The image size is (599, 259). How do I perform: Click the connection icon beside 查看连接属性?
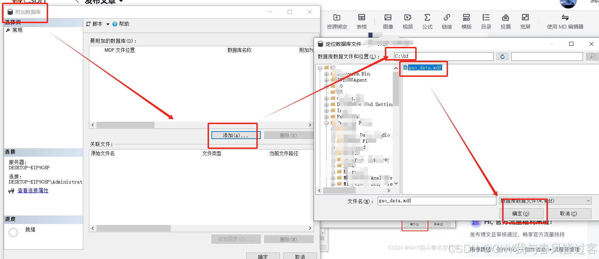click(11, 191)
